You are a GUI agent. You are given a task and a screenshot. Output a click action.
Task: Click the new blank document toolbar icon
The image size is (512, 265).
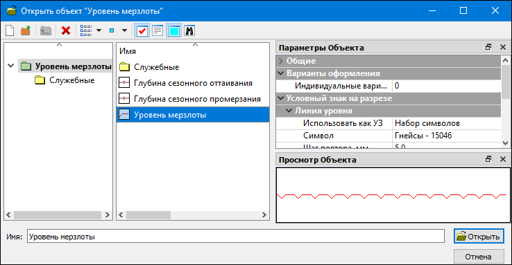click(x=10, y=31)
